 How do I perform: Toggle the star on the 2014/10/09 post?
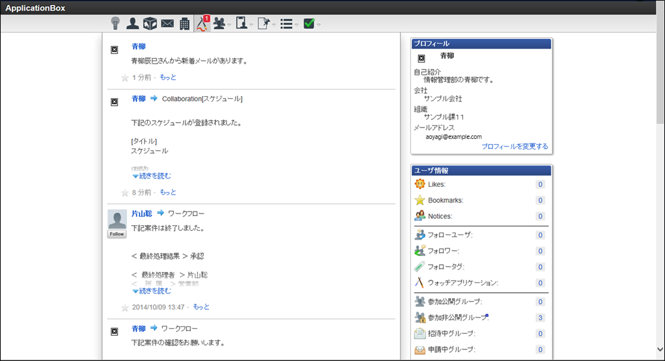124,308
